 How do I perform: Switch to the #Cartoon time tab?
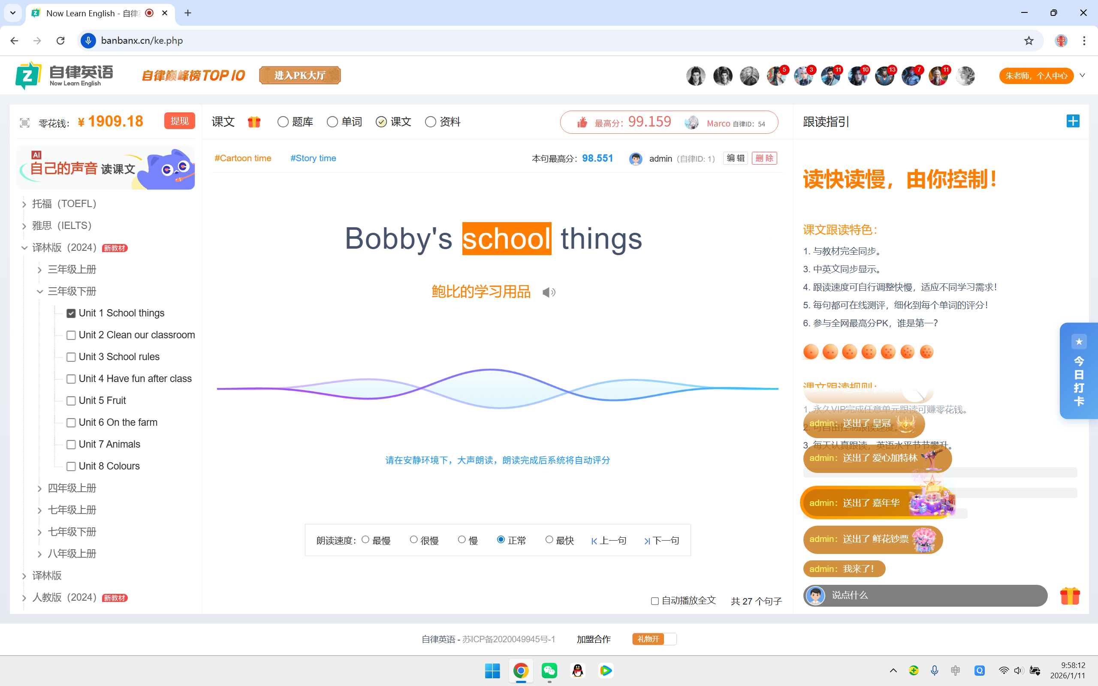click(x=243, y=158)
